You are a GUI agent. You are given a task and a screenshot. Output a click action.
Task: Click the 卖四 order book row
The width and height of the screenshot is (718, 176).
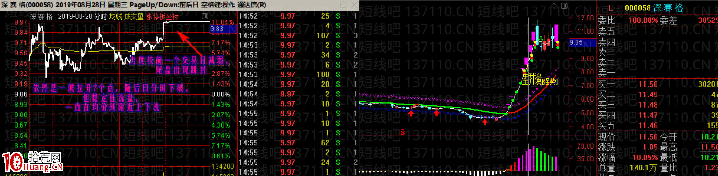point(657,42)
